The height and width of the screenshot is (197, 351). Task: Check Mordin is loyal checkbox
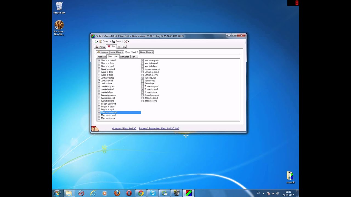[143, 66]
